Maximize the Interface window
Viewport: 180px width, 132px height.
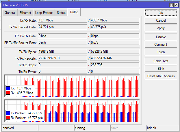click(172, 5)
